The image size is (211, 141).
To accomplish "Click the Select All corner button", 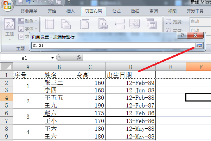I will pyautogui.click(x=7, y=67).
